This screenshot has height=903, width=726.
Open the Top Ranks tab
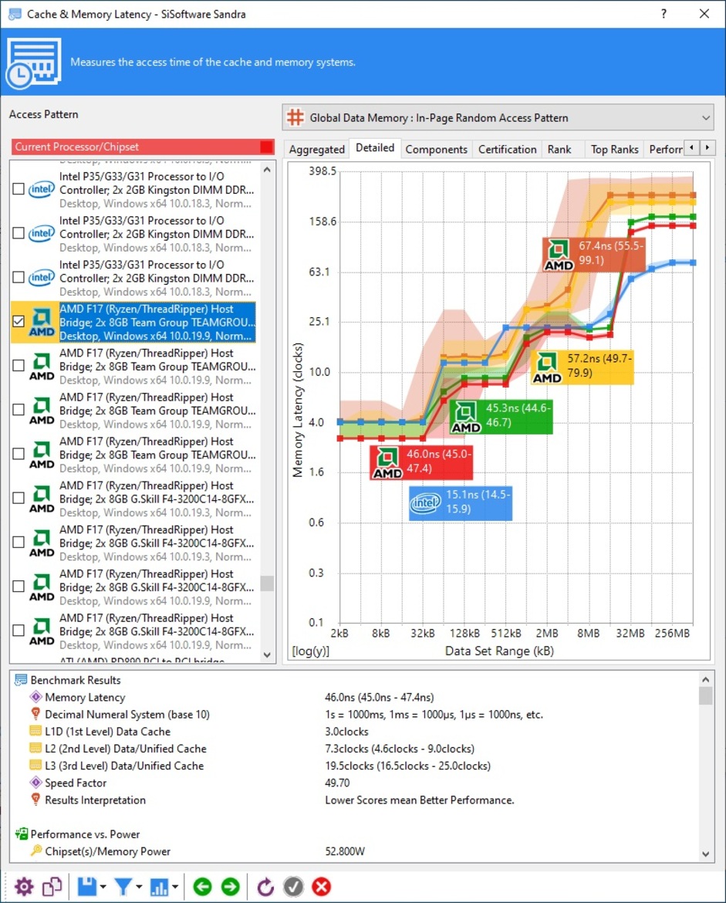click(x=614, y=149)
